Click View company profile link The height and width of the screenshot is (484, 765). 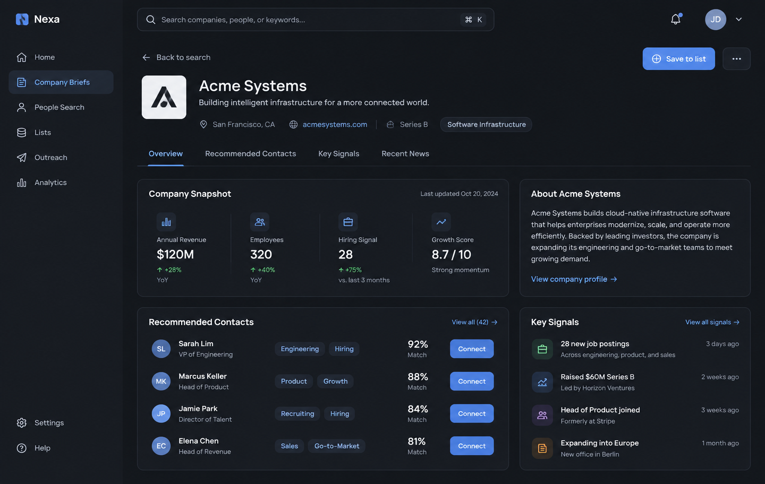tap(574, 279)
